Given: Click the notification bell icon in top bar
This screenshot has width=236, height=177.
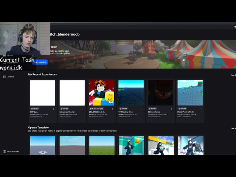Looking at the screenshot, I should (x=235, y=27).
